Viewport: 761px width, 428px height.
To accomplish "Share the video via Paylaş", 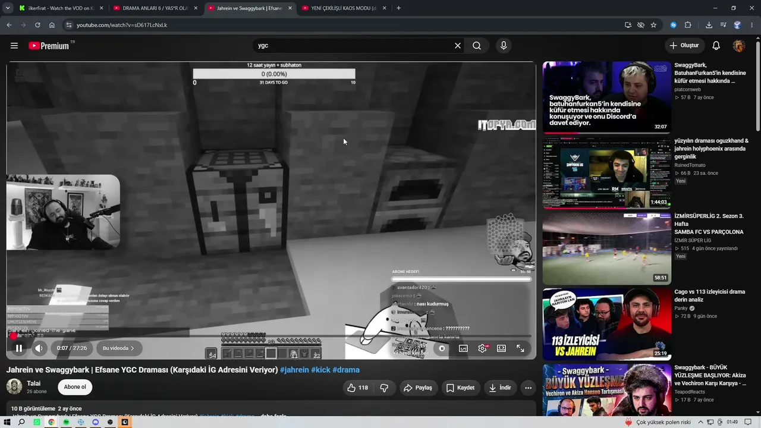I will pyautogui.click(x=418, y=388).
